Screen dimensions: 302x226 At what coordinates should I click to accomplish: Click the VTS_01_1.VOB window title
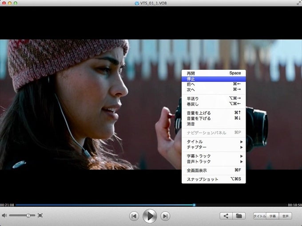[154, 3]
